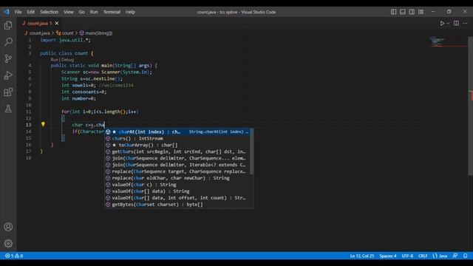Click the Debug code lens above main
Image resolution: width=473 pixels, height=266 pixels.
[67, 60]
